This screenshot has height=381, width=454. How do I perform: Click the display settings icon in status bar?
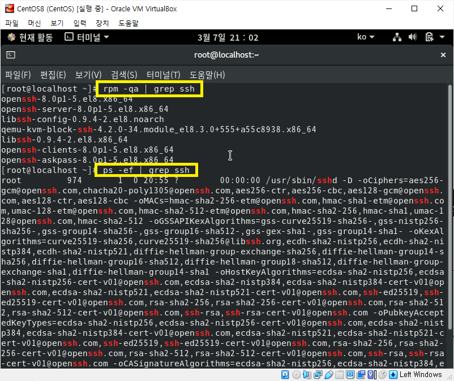click(x=350, y=375)
